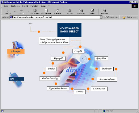This screenshot has height=113, width=139.
Task: Open the forward button history dropdown arrow
Action: click(28, 11)
